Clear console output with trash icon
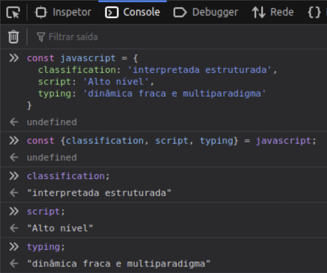Screen dimensions: 327x273 pos(13,37)
